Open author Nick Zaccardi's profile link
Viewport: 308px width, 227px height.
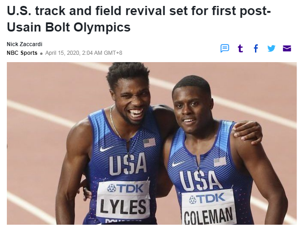[x=25, y=44]
